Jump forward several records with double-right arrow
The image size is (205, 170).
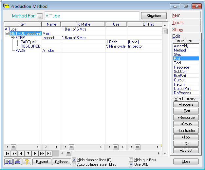(x=42, y=154)
